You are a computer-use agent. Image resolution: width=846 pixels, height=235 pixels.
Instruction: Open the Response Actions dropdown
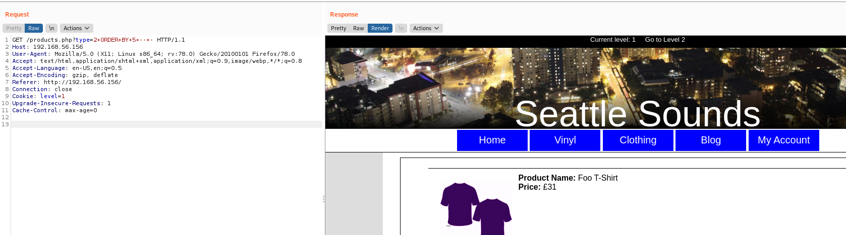(426, 28)
